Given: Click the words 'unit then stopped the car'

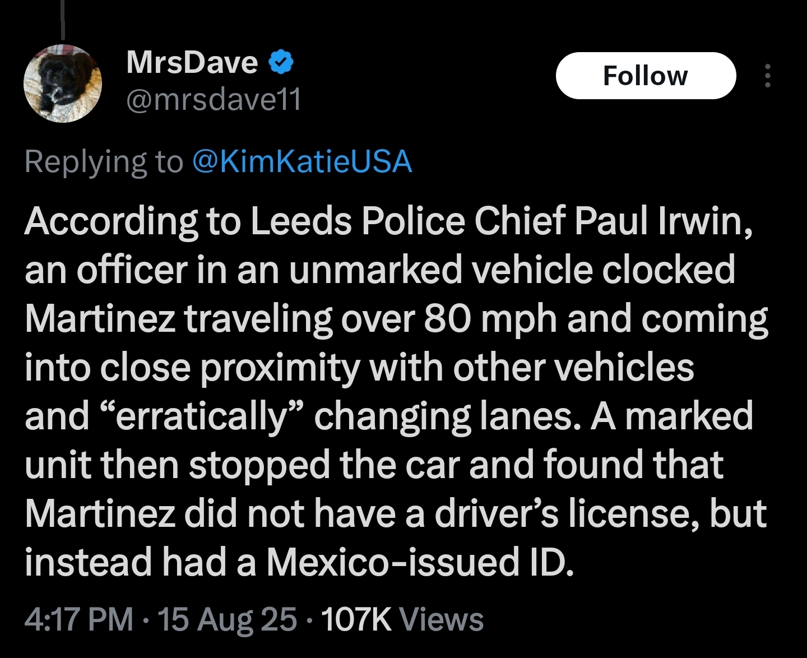Looking at the screenshot, I should [x=243, y=465].
